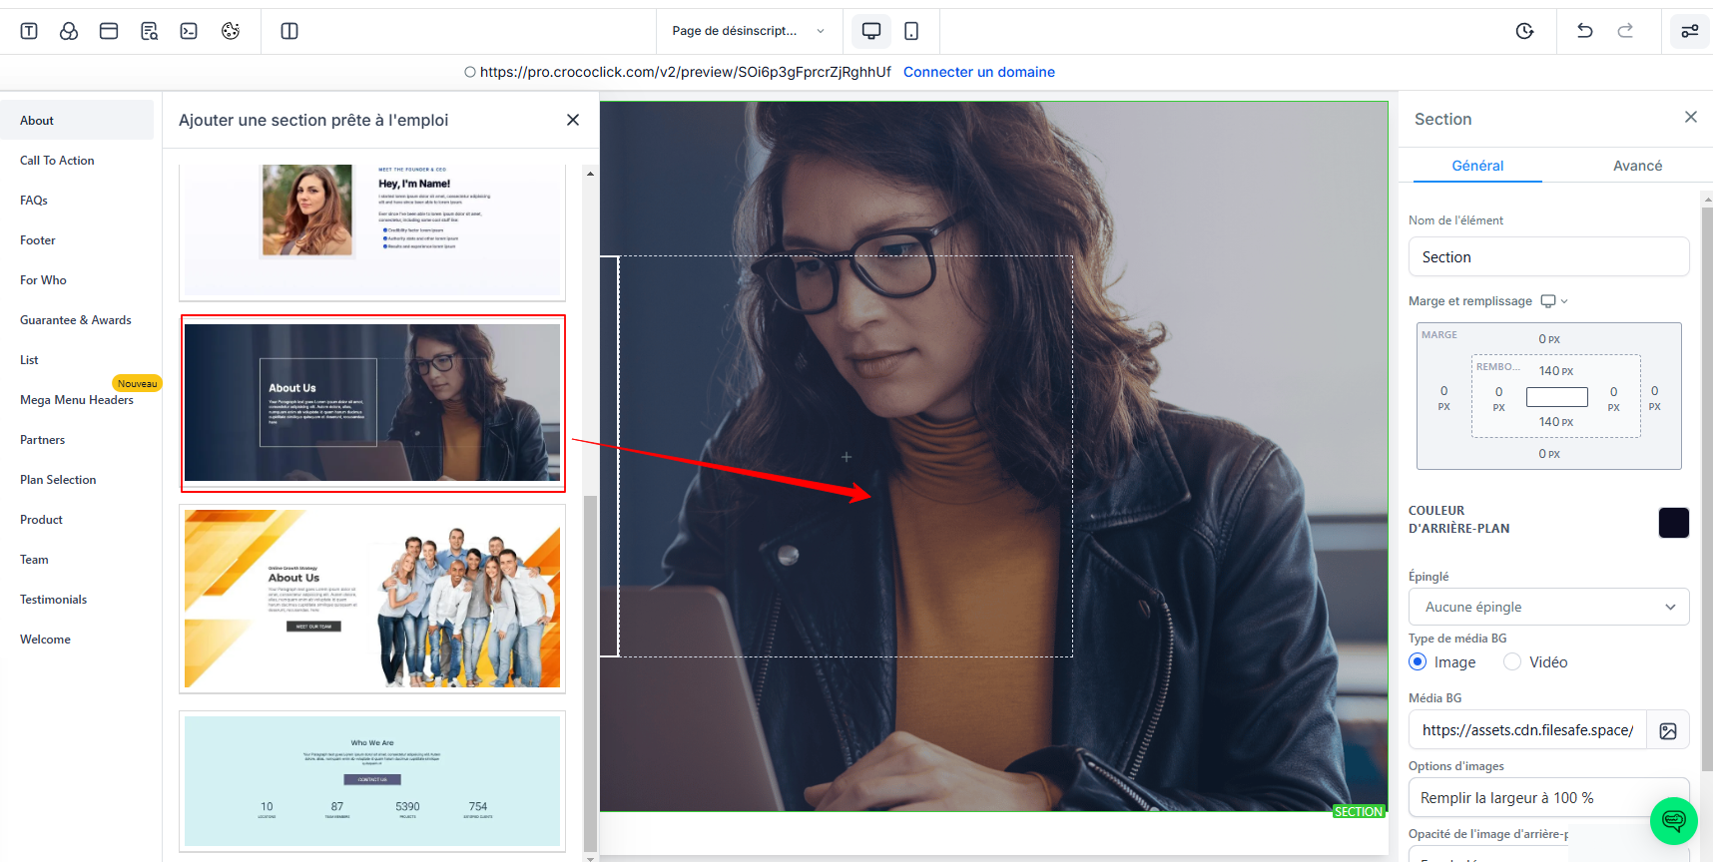Select the About category

pyautogui.click(x=77, y=120)
